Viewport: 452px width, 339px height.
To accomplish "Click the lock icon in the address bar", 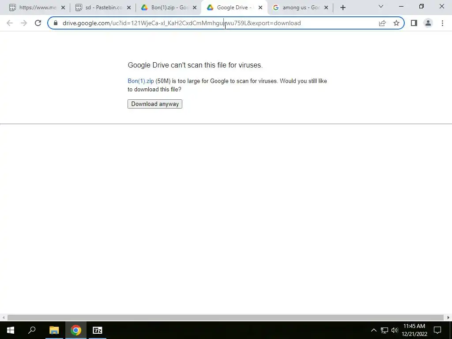I will [x=56, y=23].
